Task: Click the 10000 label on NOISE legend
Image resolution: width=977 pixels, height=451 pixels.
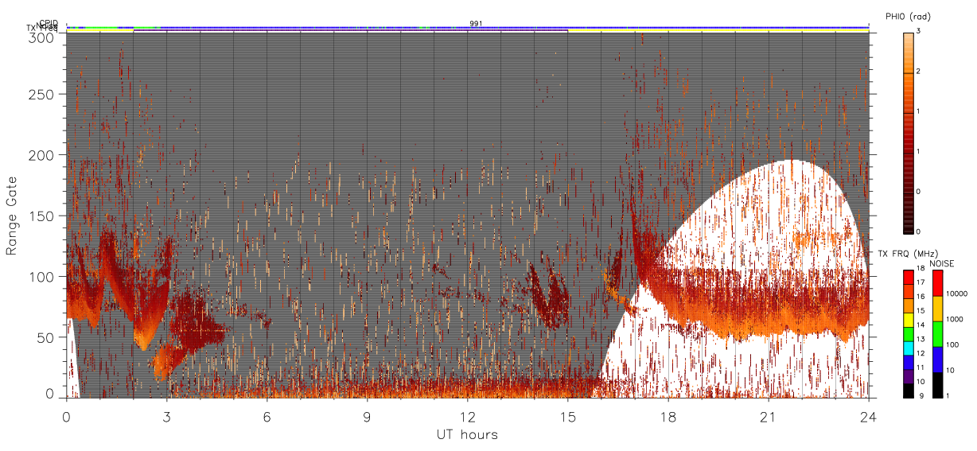Action: (956, 294)
